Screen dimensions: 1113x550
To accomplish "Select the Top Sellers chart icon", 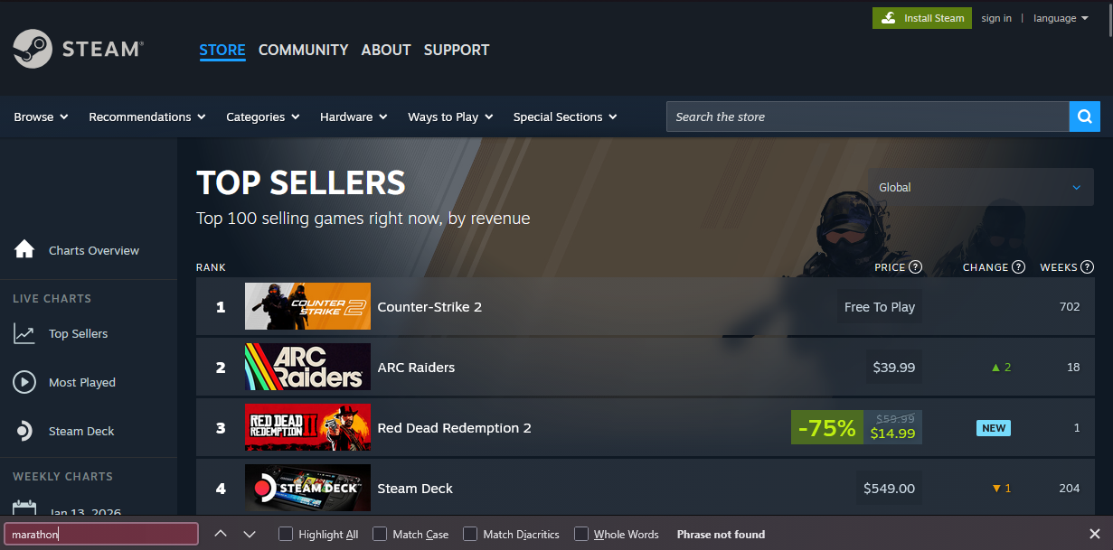I will click(24, 333).
